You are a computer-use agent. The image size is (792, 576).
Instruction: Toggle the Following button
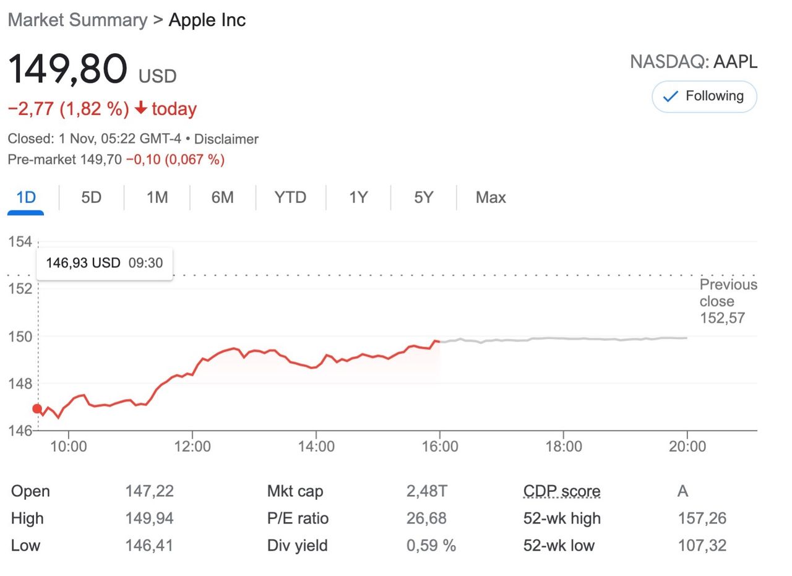(704, 97)
